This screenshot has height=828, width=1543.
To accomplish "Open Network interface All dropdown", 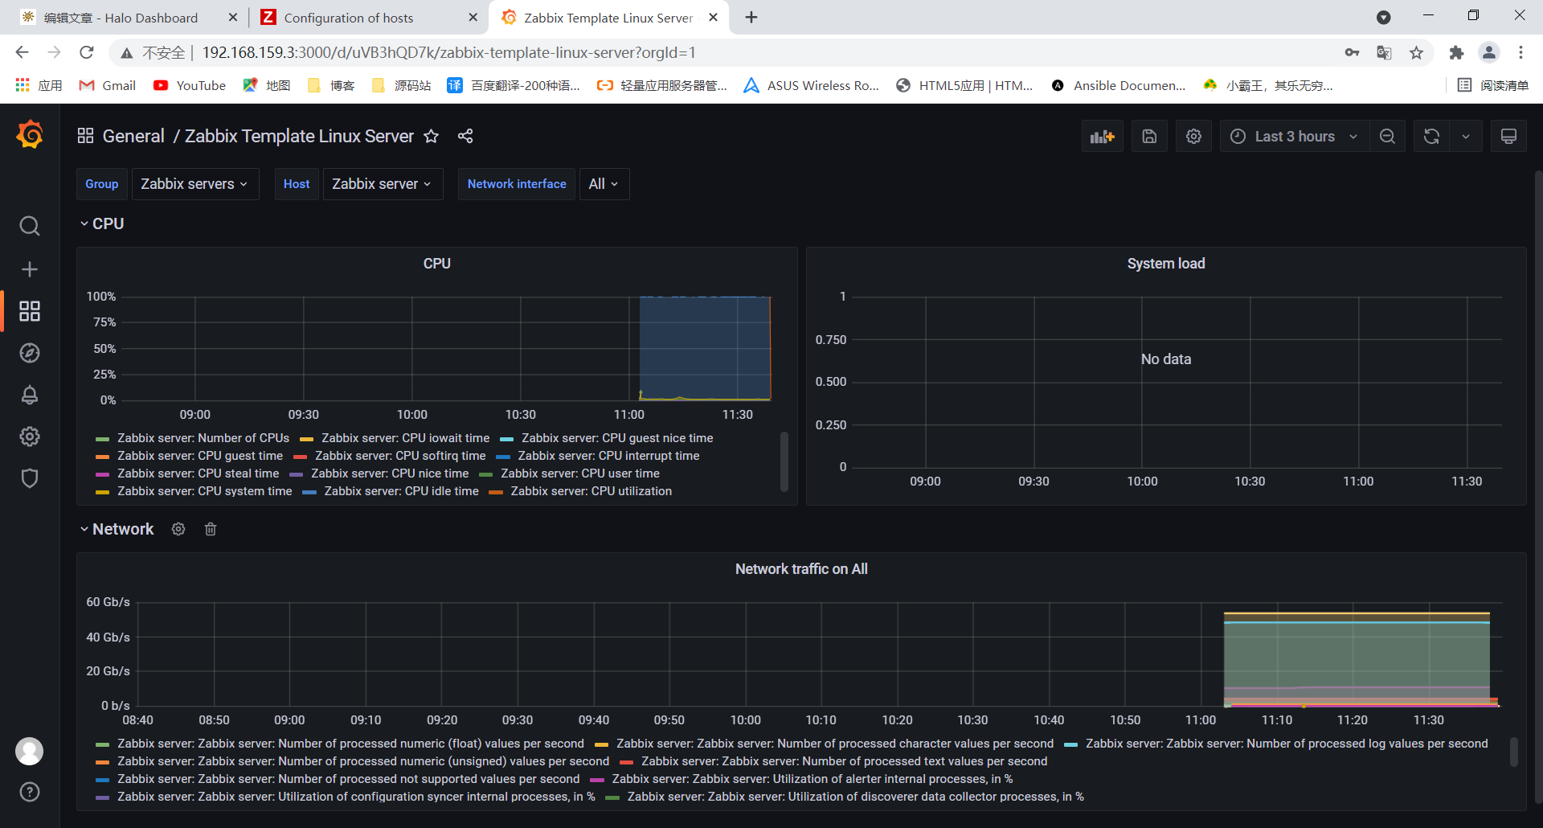I will coord(604,184).
